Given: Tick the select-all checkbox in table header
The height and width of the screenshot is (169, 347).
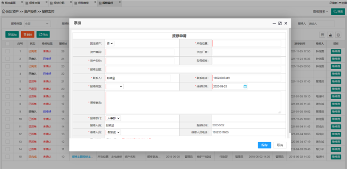Looking at the screenshot, I should click(8, 44).
